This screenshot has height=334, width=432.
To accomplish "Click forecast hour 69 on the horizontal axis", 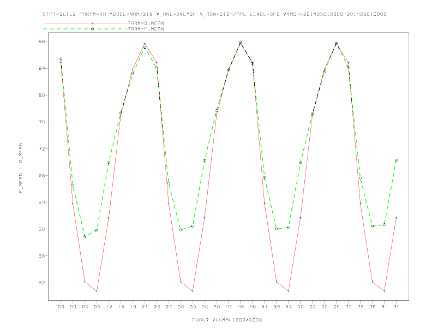I will click(337, 307).
